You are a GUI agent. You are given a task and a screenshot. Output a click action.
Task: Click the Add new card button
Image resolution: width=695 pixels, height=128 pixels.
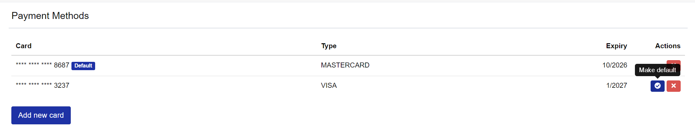coord(41,115)
